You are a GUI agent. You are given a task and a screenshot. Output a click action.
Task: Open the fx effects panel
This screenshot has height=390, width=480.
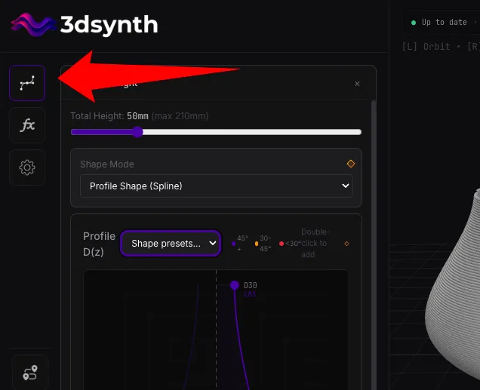click(27, 125)
